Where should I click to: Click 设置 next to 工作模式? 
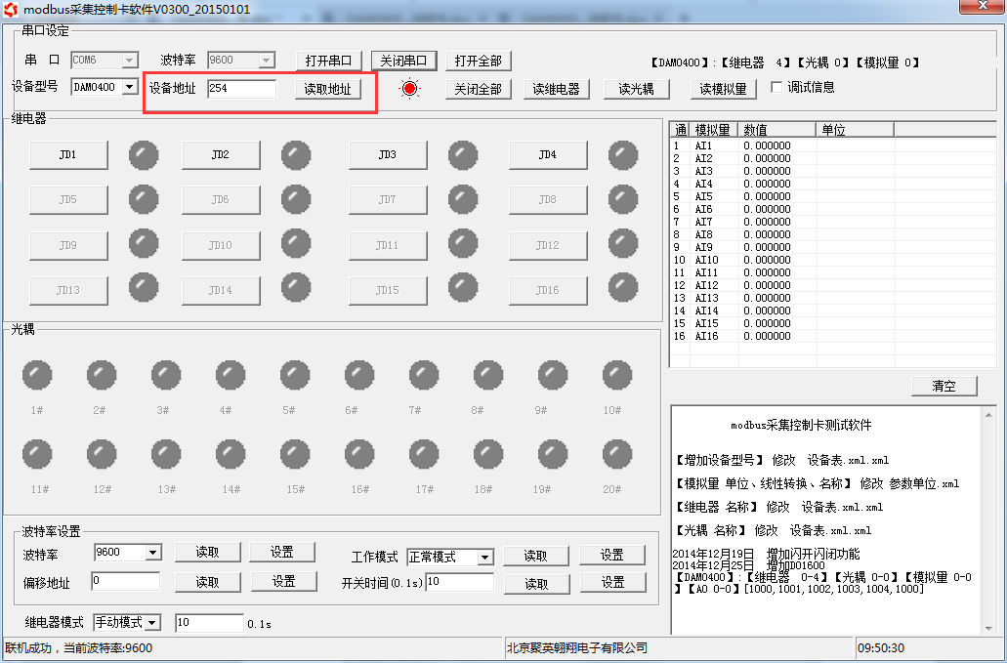(612, 556)
